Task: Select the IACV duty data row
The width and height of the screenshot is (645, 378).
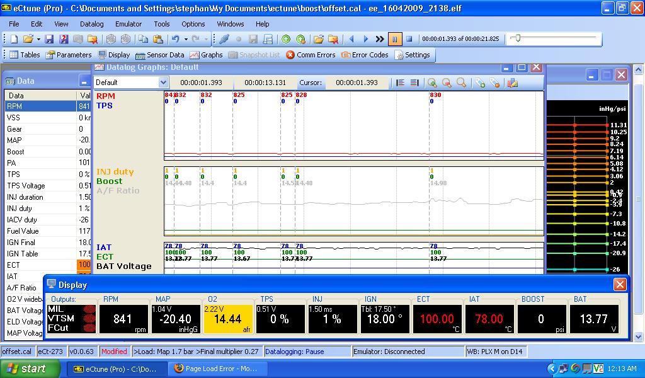Action: point(48,220)
